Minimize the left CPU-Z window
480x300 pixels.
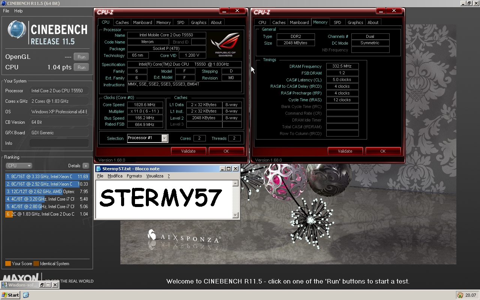(x=224, y=11)
